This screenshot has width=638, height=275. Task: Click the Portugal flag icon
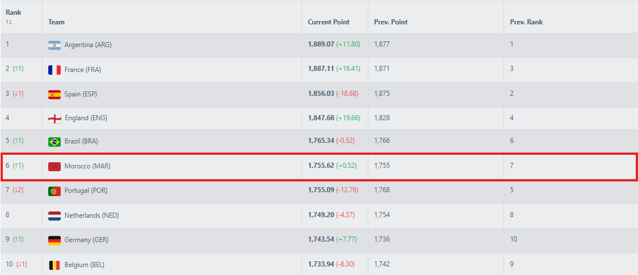(x=54, y=191)
